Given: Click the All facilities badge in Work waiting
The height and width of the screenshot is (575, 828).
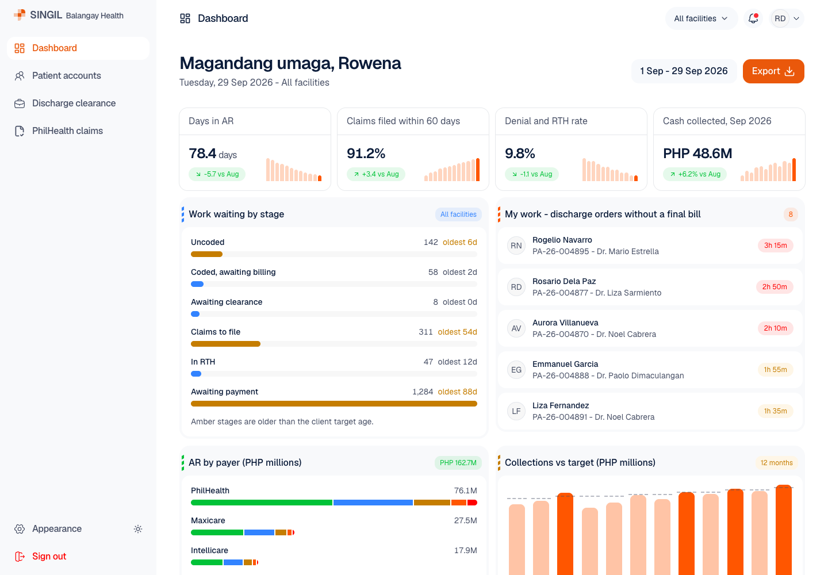Looking at the screenshot, I should click(x=458, y=214).
